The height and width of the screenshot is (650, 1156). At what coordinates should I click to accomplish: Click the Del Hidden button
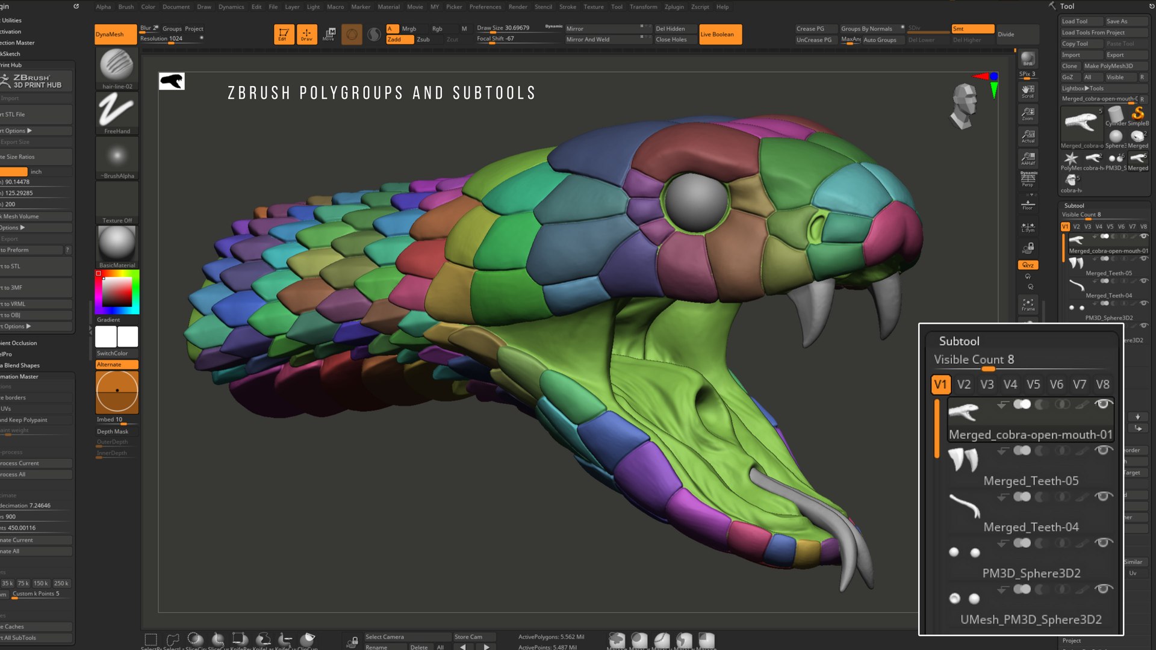(676, 29)
